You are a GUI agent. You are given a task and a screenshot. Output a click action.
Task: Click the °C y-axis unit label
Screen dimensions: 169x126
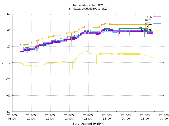pos(3,63)
